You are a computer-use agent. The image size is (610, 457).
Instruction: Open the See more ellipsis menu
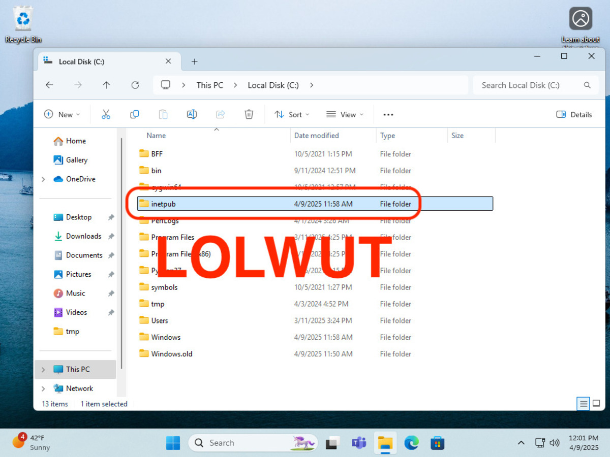(388, 114)
